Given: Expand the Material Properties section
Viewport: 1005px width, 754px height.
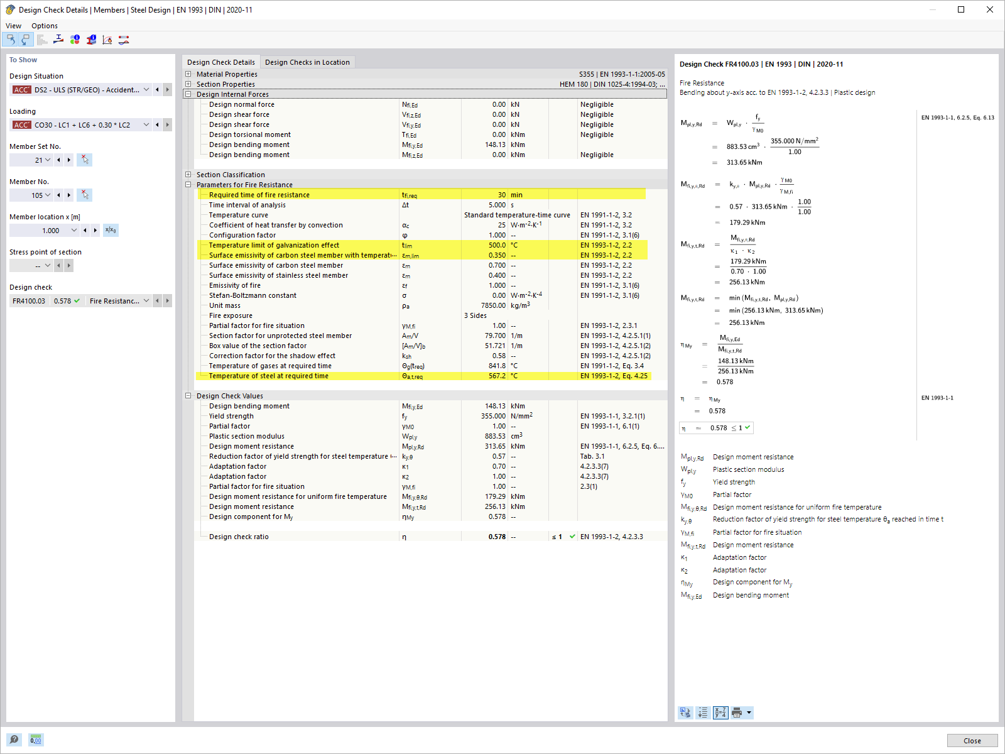Looking at the screenshot, I should point(188,74).
